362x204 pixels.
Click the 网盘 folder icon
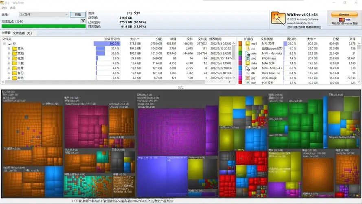click(x=15, y=78)
